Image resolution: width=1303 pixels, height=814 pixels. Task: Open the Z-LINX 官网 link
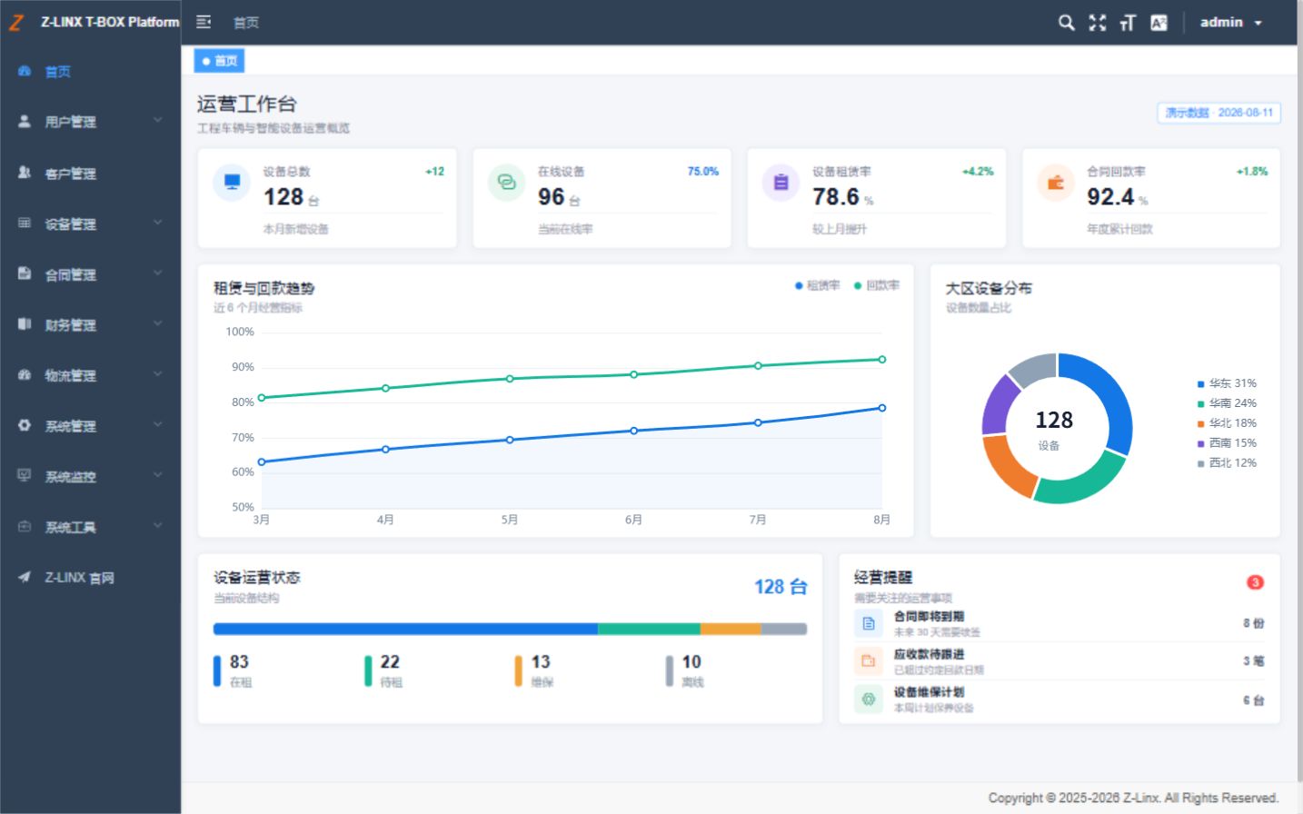(91, 577)
